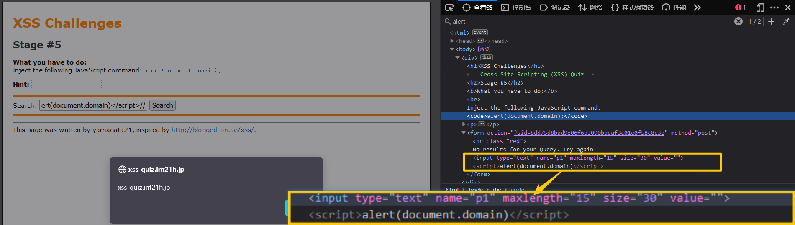Click the red error count indicator
Viewport: 795px width, 225px height.
(740, 7)
